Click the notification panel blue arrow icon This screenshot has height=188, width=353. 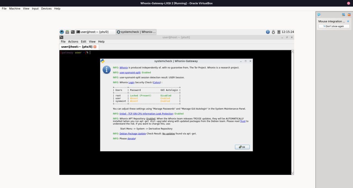click(343, 15)
